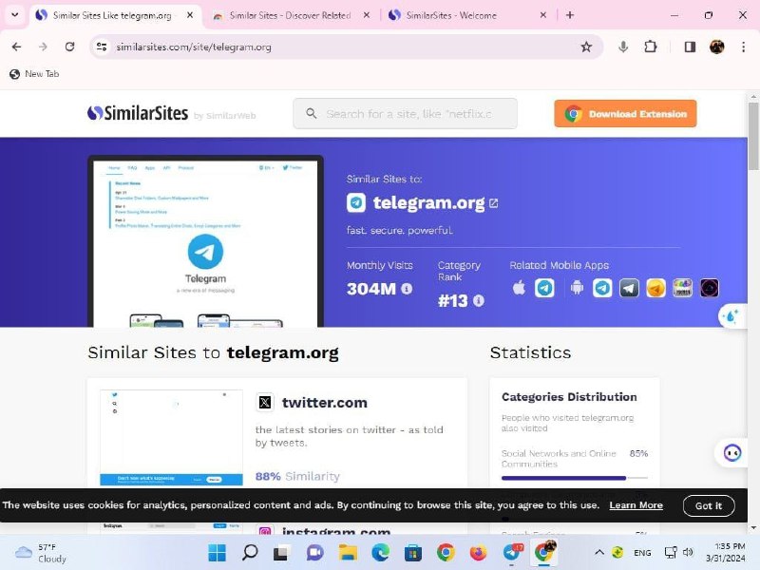The width and height of the screenshot is (760, 570).
Task: Click the Monthly Visits info icon
Action: (x=407, y=289)
